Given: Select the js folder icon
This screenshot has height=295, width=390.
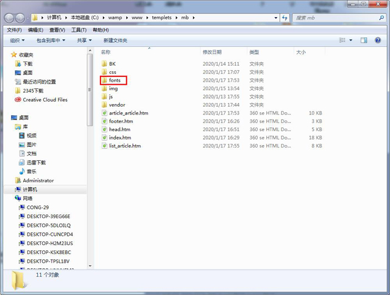Looking at the screenshot, I should click(104, 96).
